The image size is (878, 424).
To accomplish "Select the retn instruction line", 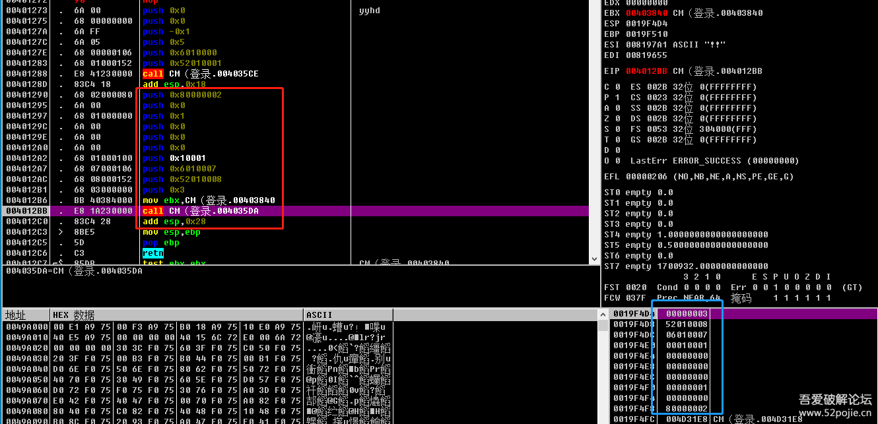I will pos(152,253).
